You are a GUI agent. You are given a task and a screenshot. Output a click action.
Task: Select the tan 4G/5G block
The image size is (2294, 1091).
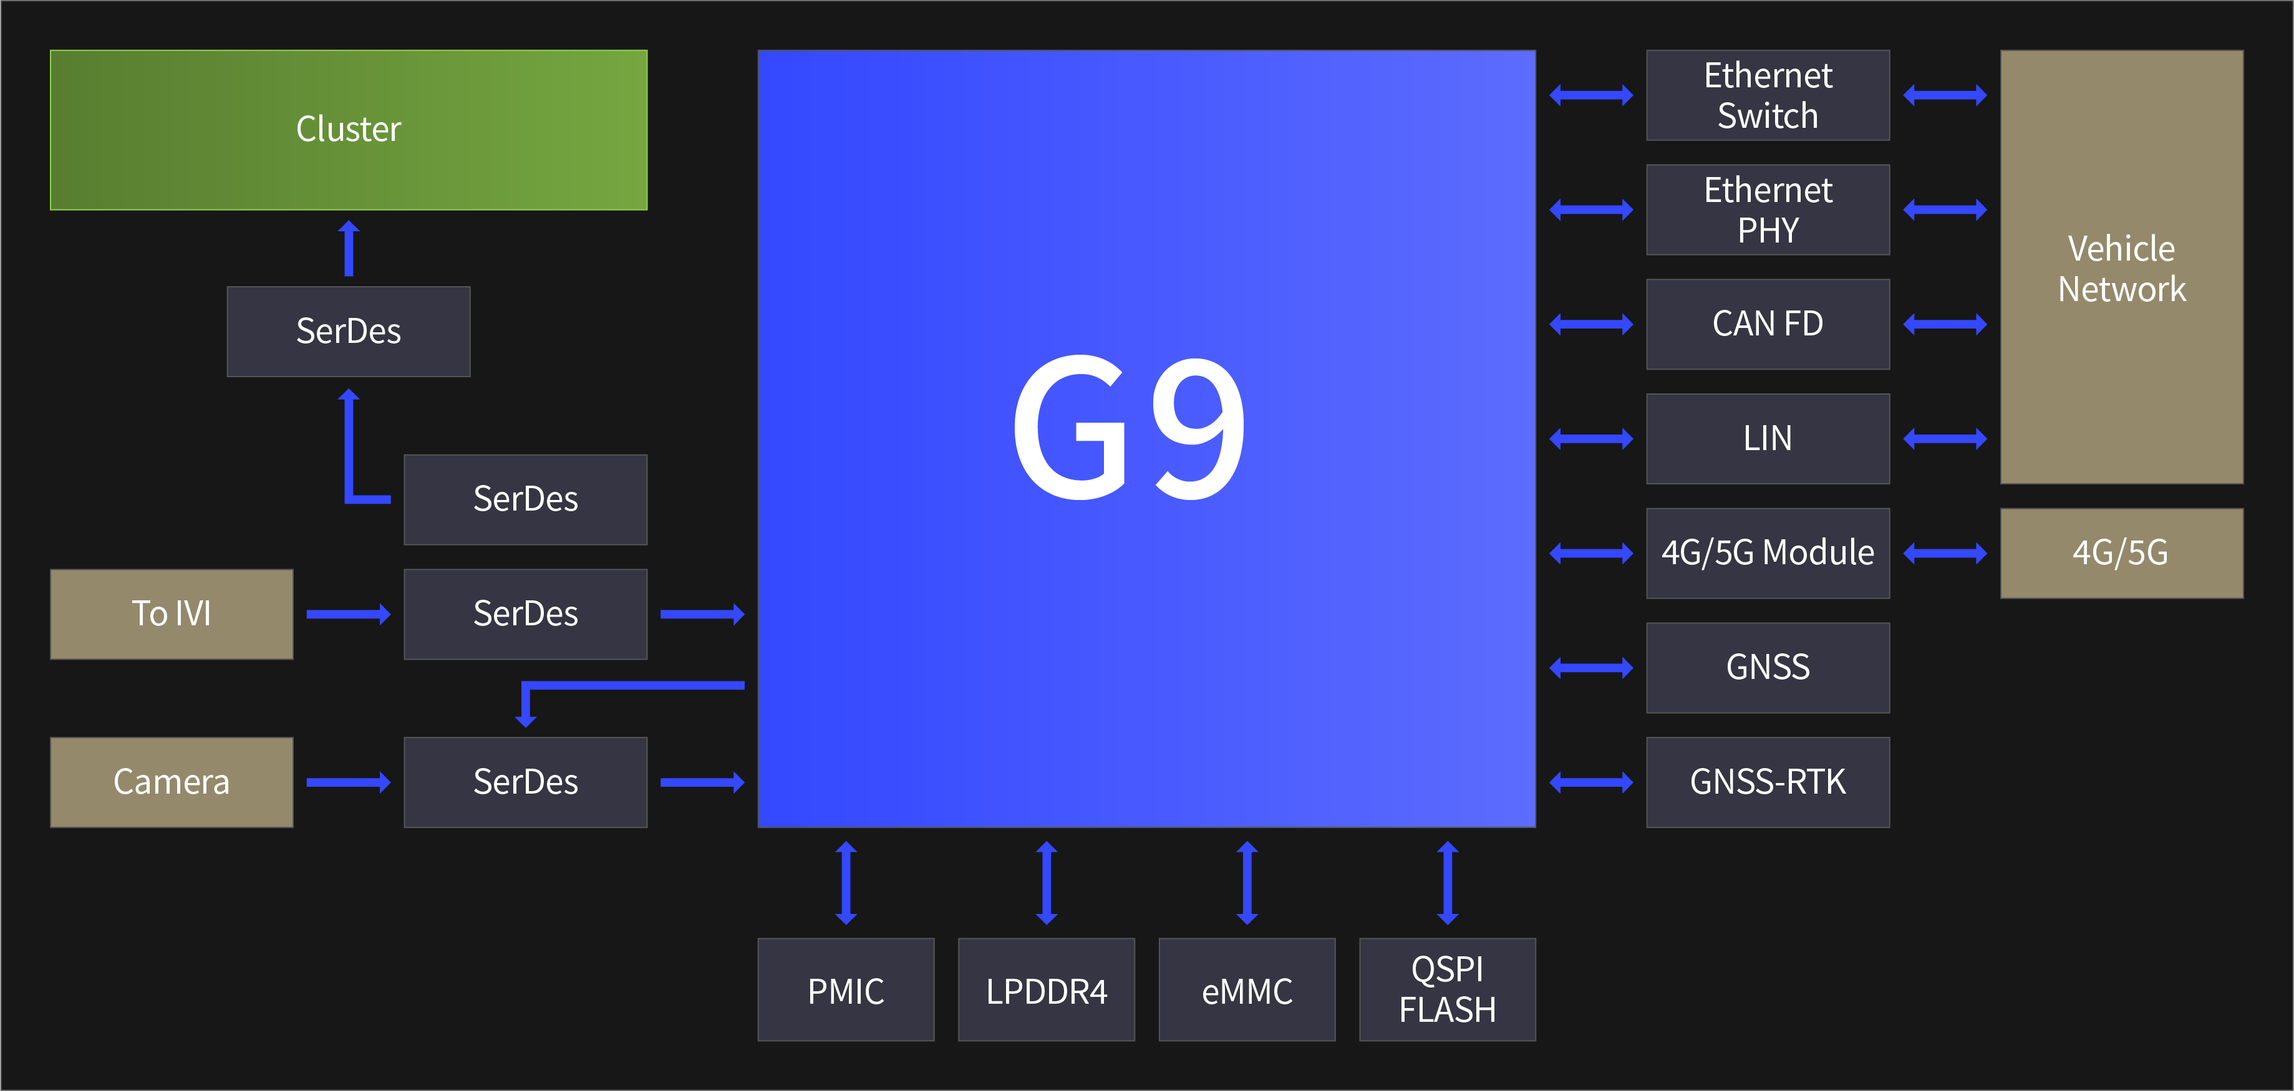[x=2122, y=552]
